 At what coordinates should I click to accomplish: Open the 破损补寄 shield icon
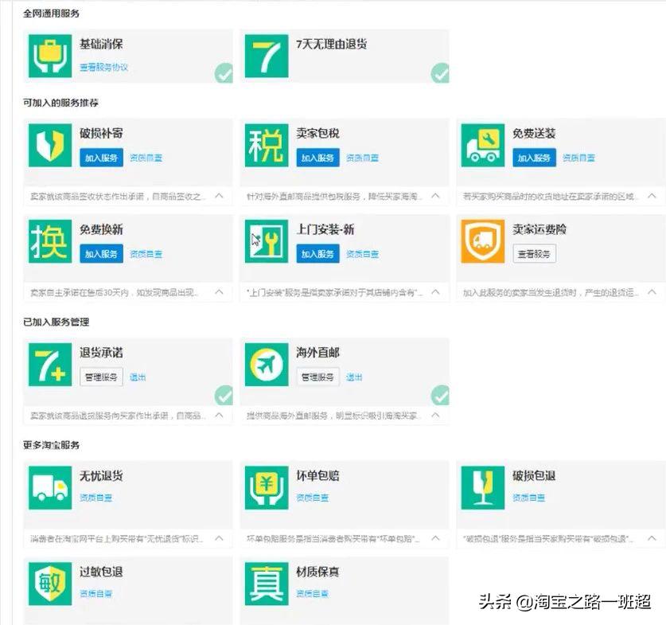pyautogui.click(x=49, y=148)
